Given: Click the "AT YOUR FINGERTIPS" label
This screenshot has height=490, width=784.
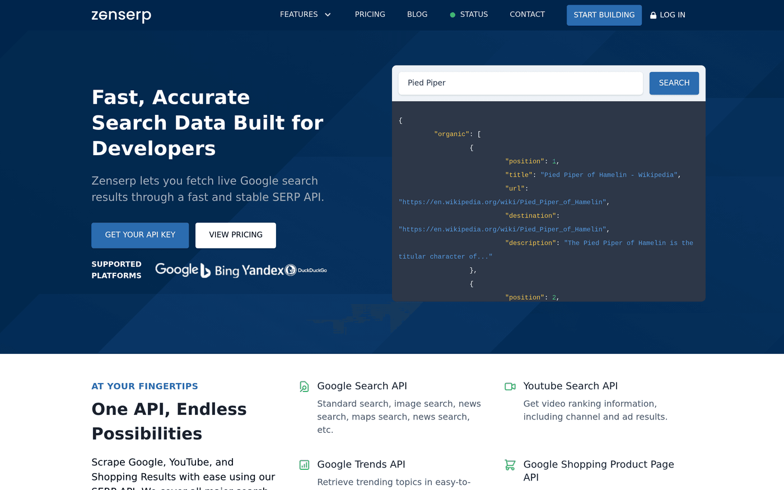Looking at the screenshot, I should (144, 386).
